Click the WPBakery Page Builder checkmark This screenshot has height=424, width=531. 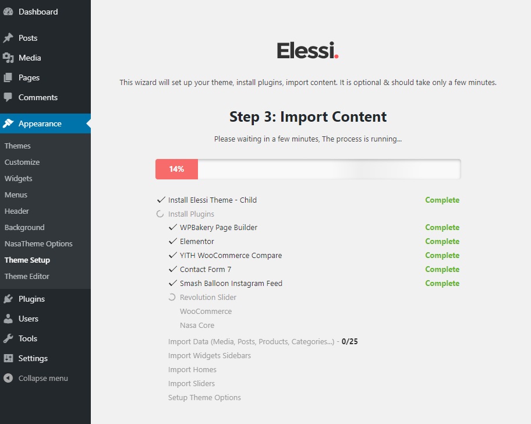pyautogui.click(x=173, y=227)
